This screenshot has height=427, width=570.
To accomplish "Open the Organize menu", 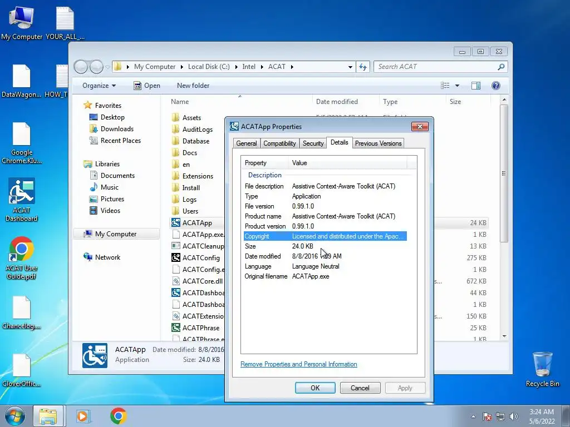I will (99, 86).
